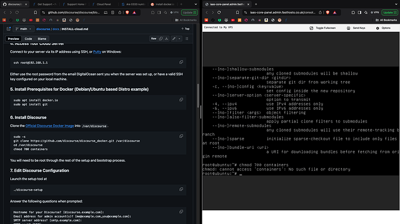Copy raw file contents icon next to Raw
Screen dimensions: 400x224
coord(161,39)
